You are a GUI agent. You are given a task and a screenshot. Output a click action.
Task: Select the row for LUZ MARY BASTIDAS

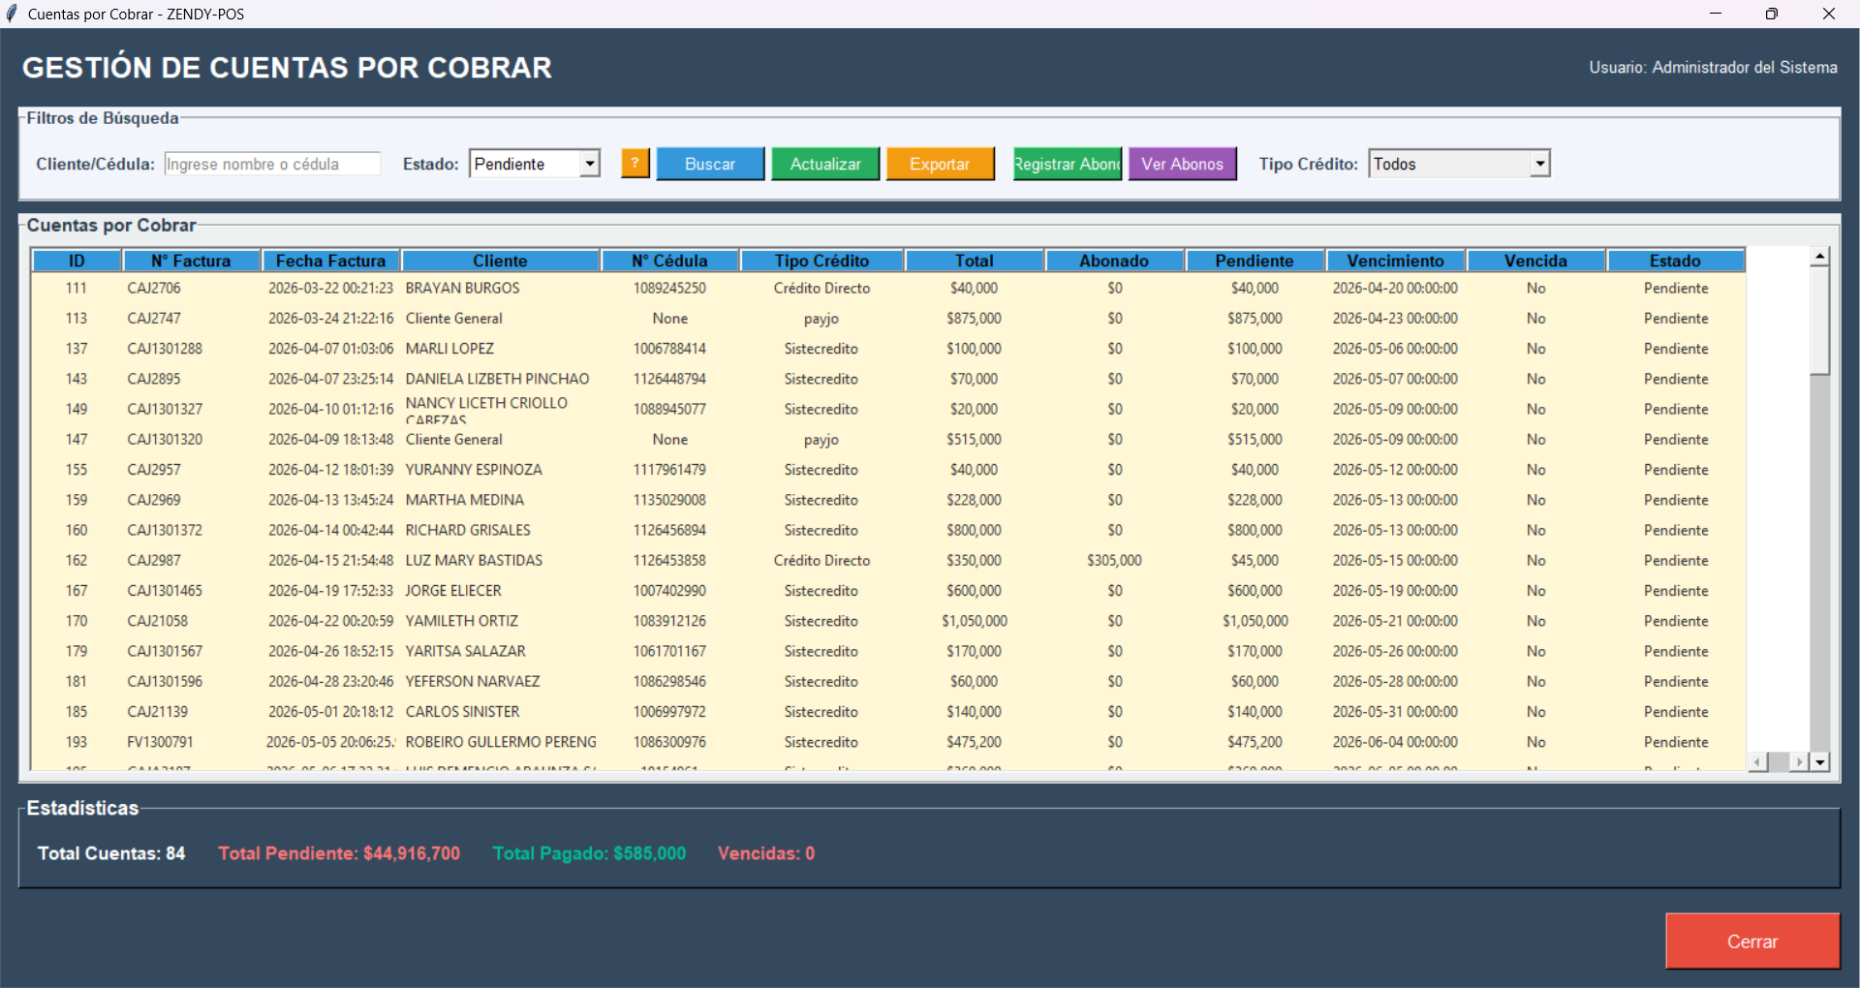pos(888,560)
